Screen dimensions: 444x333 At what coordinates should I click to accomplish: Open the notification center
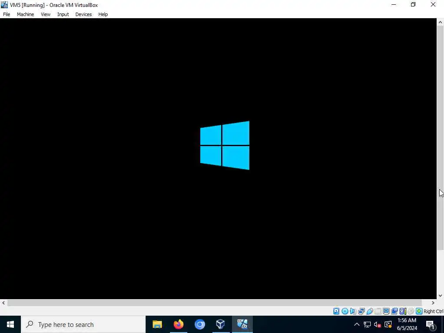tap(431, 324)
